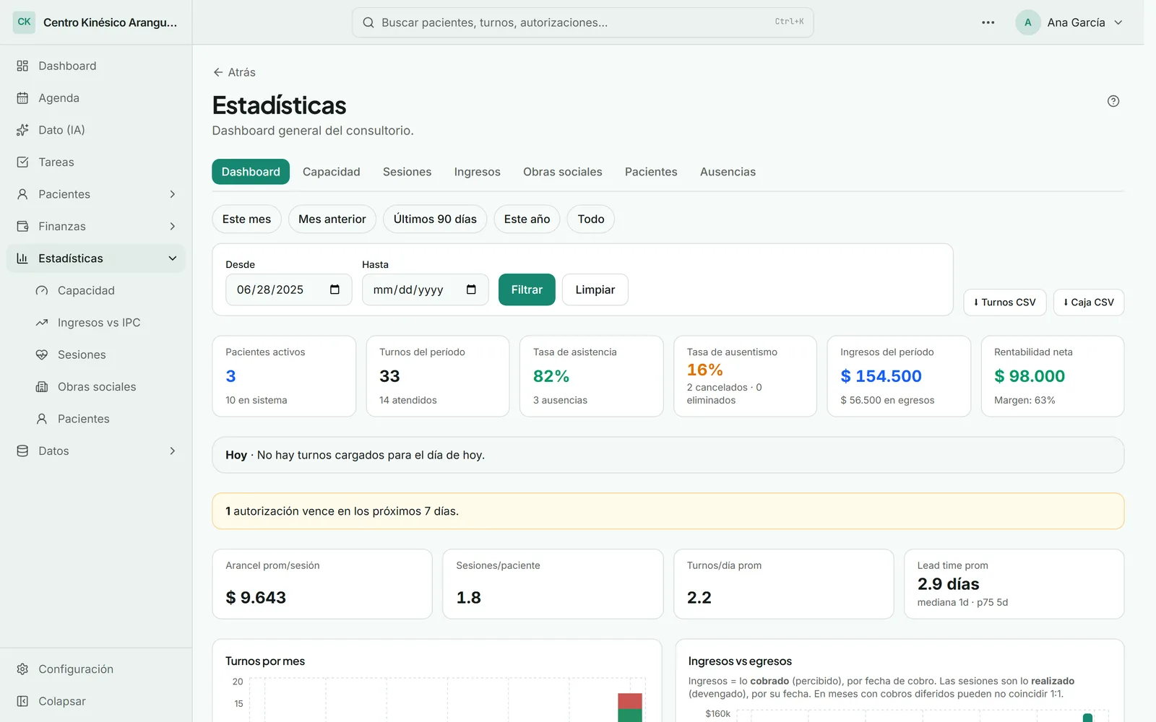This screenshot has width=1156, height=722.
Task: Expand the Pacientes sidebar chevron
Action: tap(172, 194)
